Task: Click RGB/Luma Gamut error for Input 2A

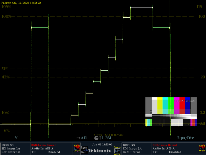Action: [165, 145]
